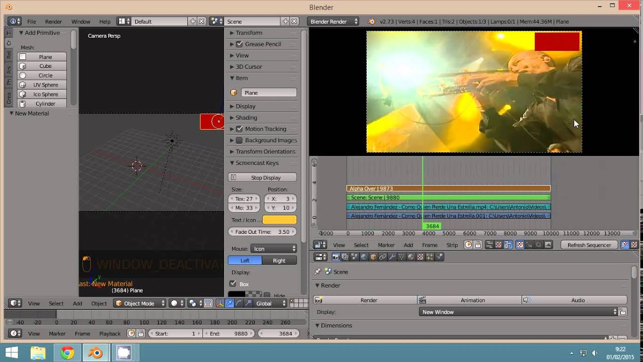Open Blender from the Windows taskbar
Image resolution: width=643 pixels, height=362 pixels.
click(x=95, y=353)
